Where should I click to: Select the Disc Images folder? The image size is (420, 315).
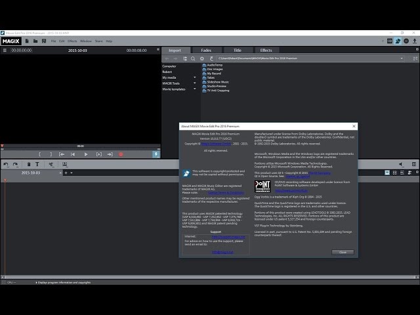point(213,69)
